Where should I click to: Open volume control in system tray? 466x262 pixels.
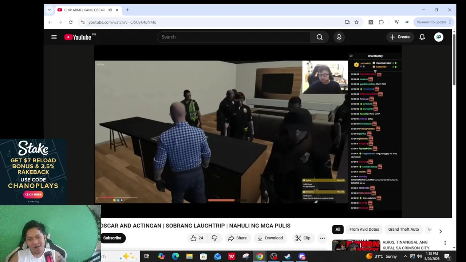pos(419,257)
